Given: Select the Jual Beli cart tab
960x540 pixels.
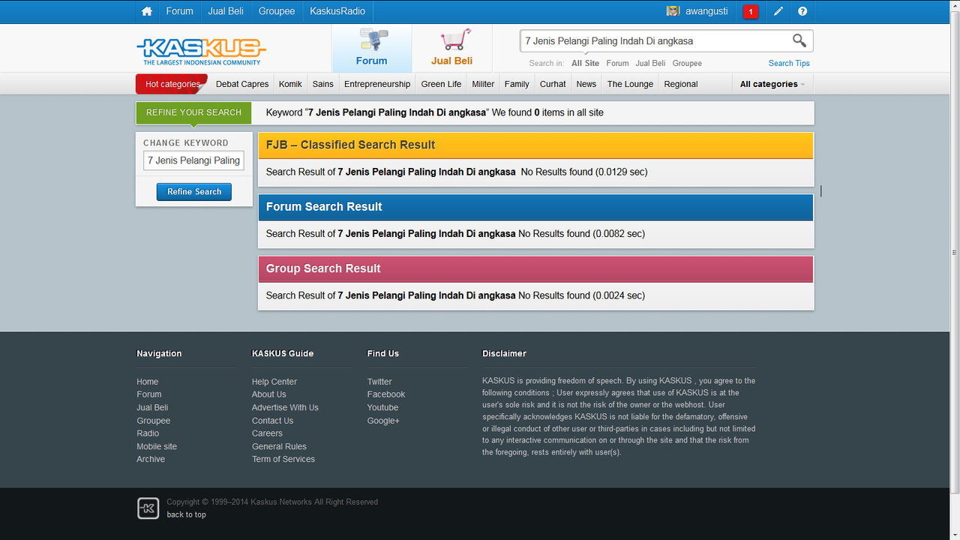Looking at the screenshot, I should [452, 48].
